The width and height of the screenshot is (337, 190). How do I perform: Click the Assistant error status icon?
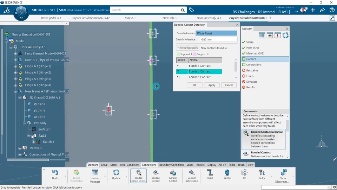(277, 36)
